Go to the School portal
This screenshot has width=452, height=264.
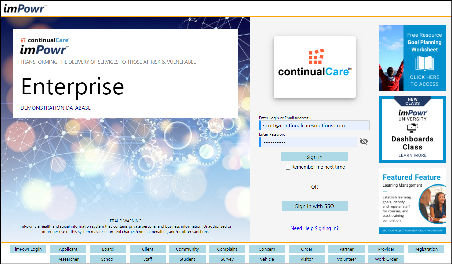coord(108,259)
